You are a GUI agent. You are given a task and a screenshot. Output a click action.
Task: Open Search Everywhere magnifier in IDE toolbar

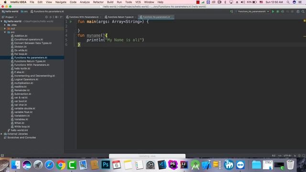303,11
